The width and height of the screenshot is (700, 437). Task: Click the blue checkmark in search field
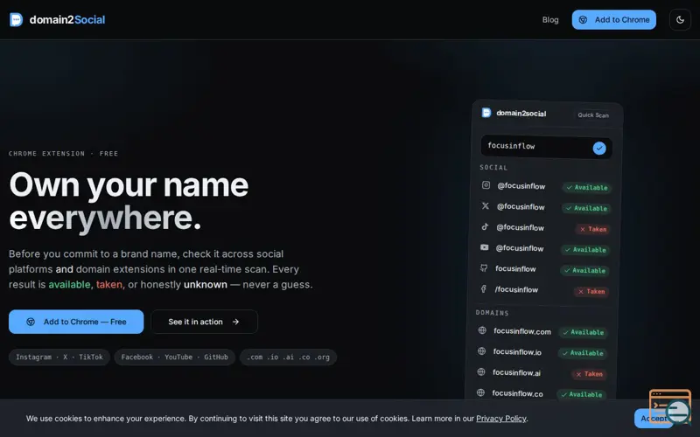pos(599,148)
